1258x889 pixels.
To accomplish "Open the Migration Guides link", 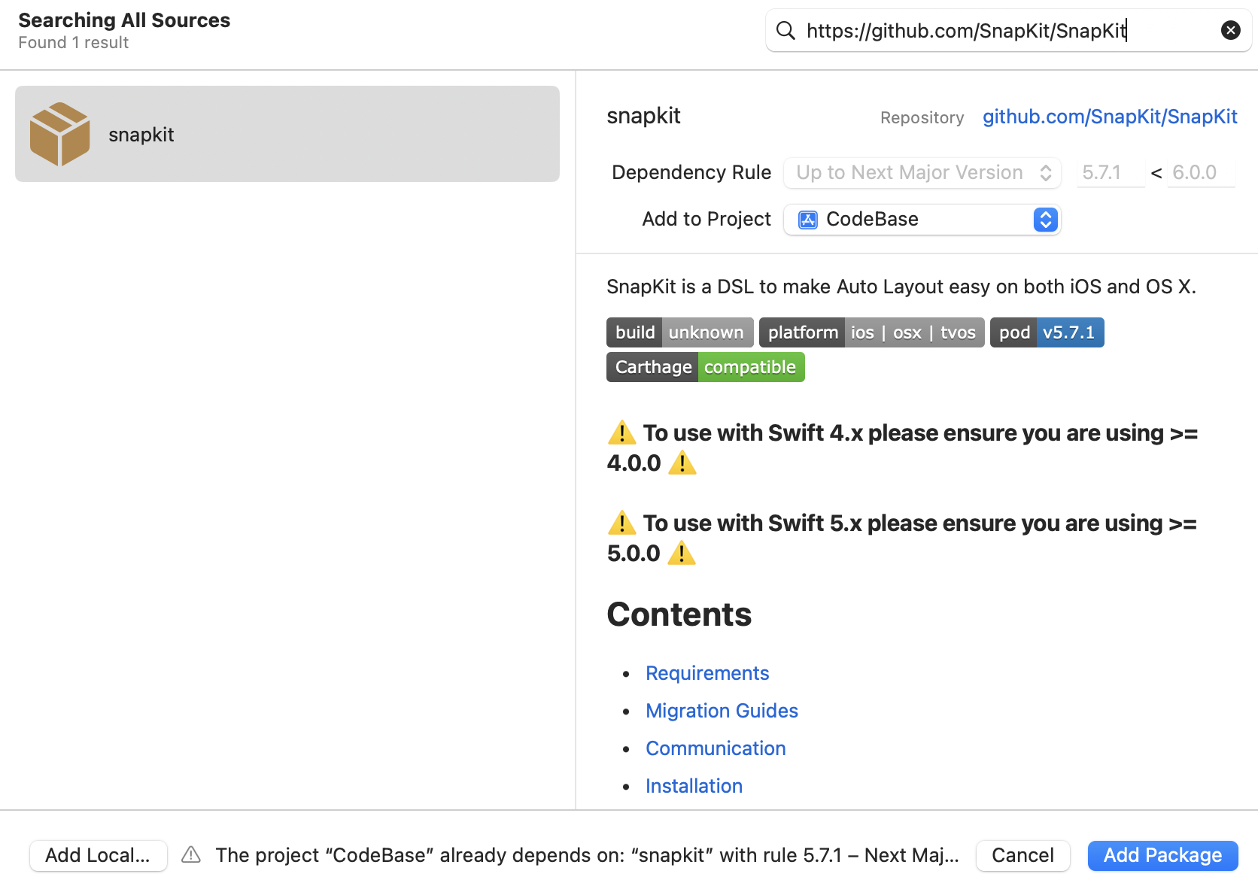I will point(722,711).
